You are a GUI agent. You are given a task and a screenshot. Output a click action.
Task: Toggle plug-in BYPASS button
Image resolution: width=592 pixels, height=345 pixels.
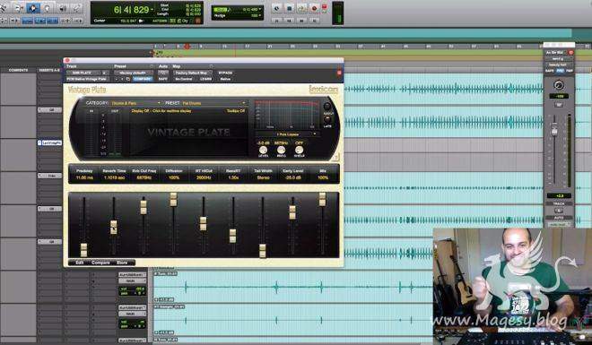(x=225, y=73)
